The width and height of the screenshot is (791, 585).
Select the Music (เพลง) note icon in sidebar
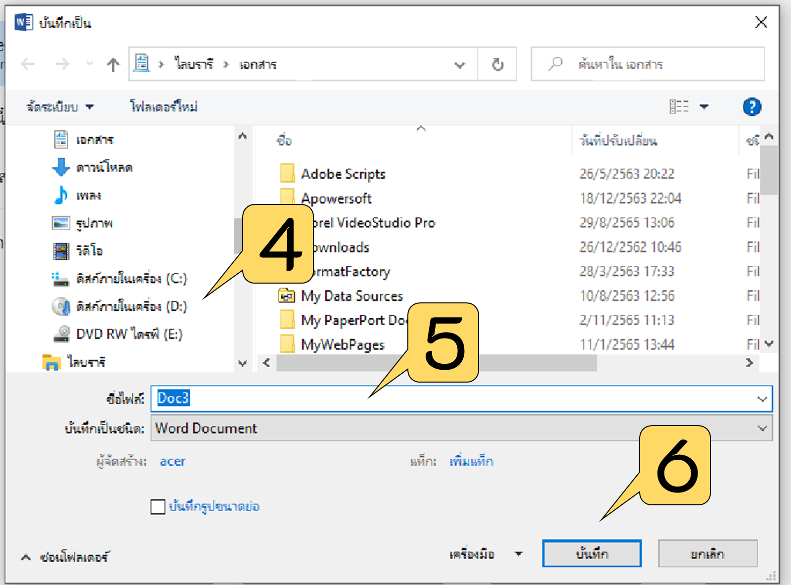point(61,195)
